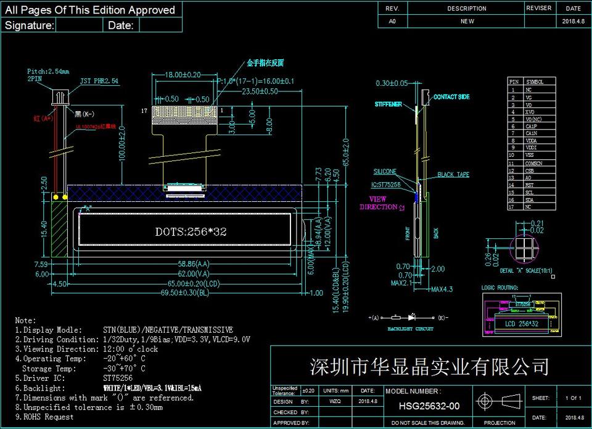Click the "LOGIC ROUTING:" heading
The image size is (592, 429).
(x=499, y=288)
